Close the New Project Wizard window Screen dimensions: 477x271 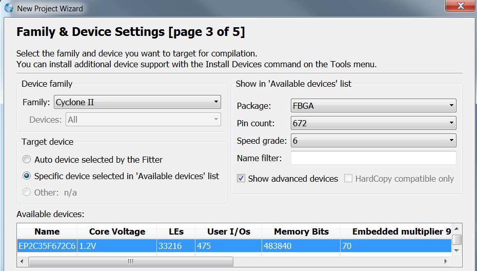point(460,6)
